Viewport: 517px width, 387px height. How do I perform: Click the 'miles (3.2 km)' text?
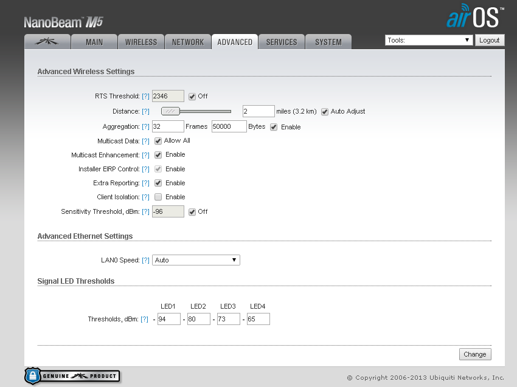296,111
